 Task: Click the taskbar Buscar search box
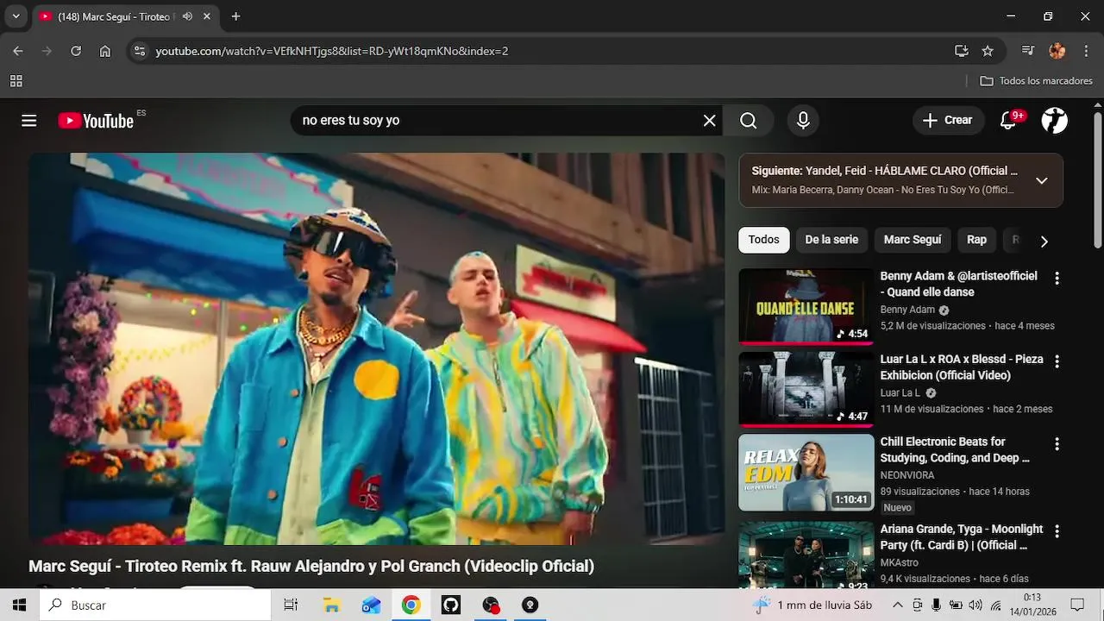155,605
